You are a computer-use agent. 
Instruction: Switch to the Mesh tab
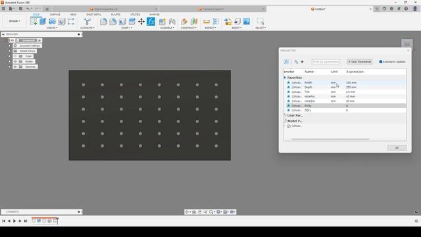pos(73,14)
